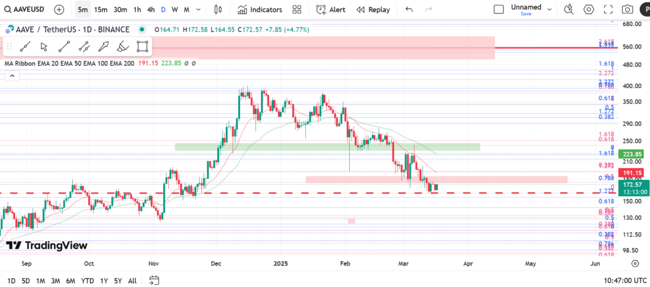
Task: Open the Unnamed layout dropdown arrow
Action: pos(550,10)
